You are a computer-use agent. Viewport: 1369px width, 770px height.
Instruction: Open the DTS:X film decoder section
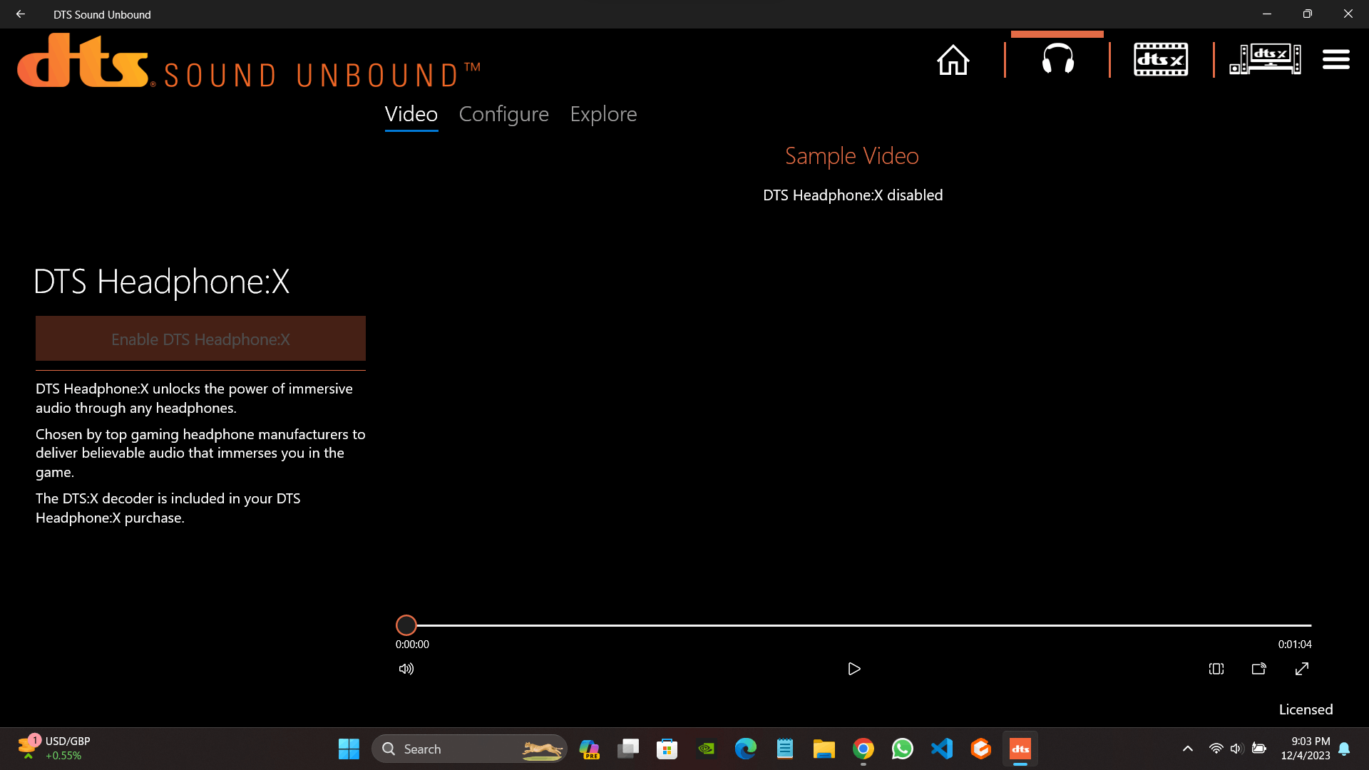(x=1161, y=59)
